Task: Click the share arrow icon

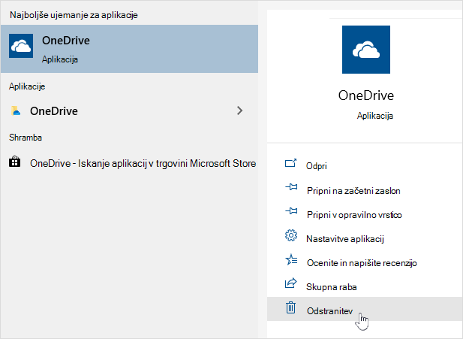Action: click(291, 283)
